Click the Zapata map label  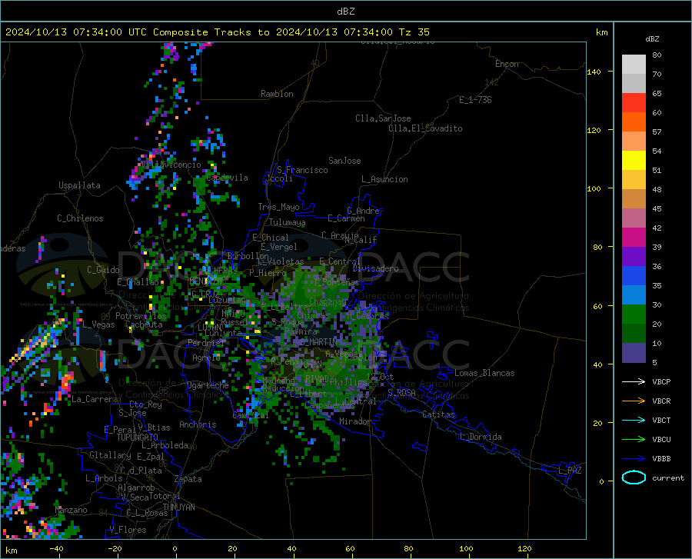(x=188, y=479)
